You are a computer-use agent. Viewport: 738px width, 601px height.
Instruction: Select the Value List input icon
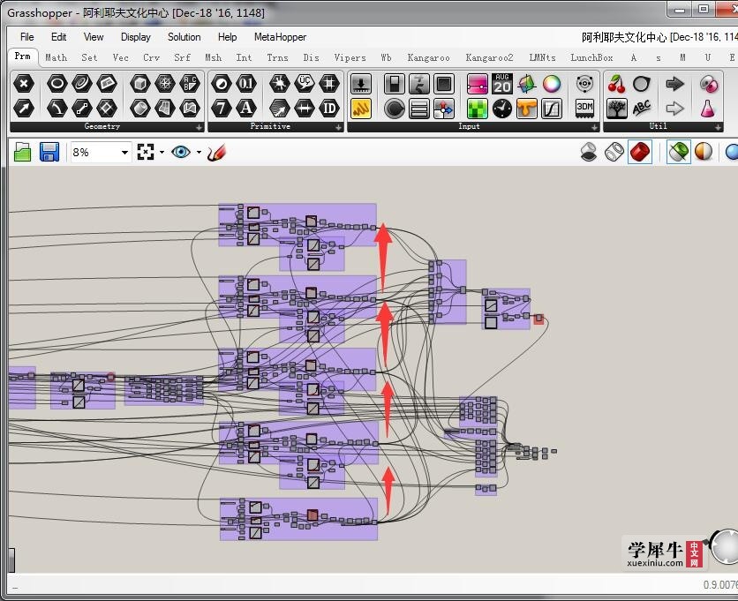[419, 109]
